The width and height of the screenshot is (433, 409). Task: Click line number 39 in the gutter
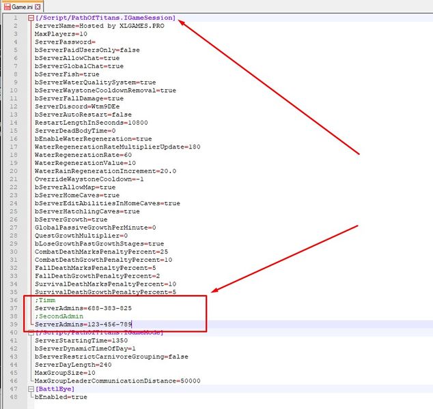[x=13, y=324]
